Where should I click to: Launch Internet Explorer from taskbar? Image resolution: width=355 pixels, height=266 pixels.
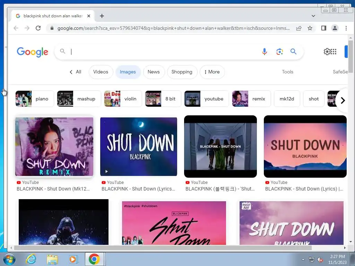(31, 259)
